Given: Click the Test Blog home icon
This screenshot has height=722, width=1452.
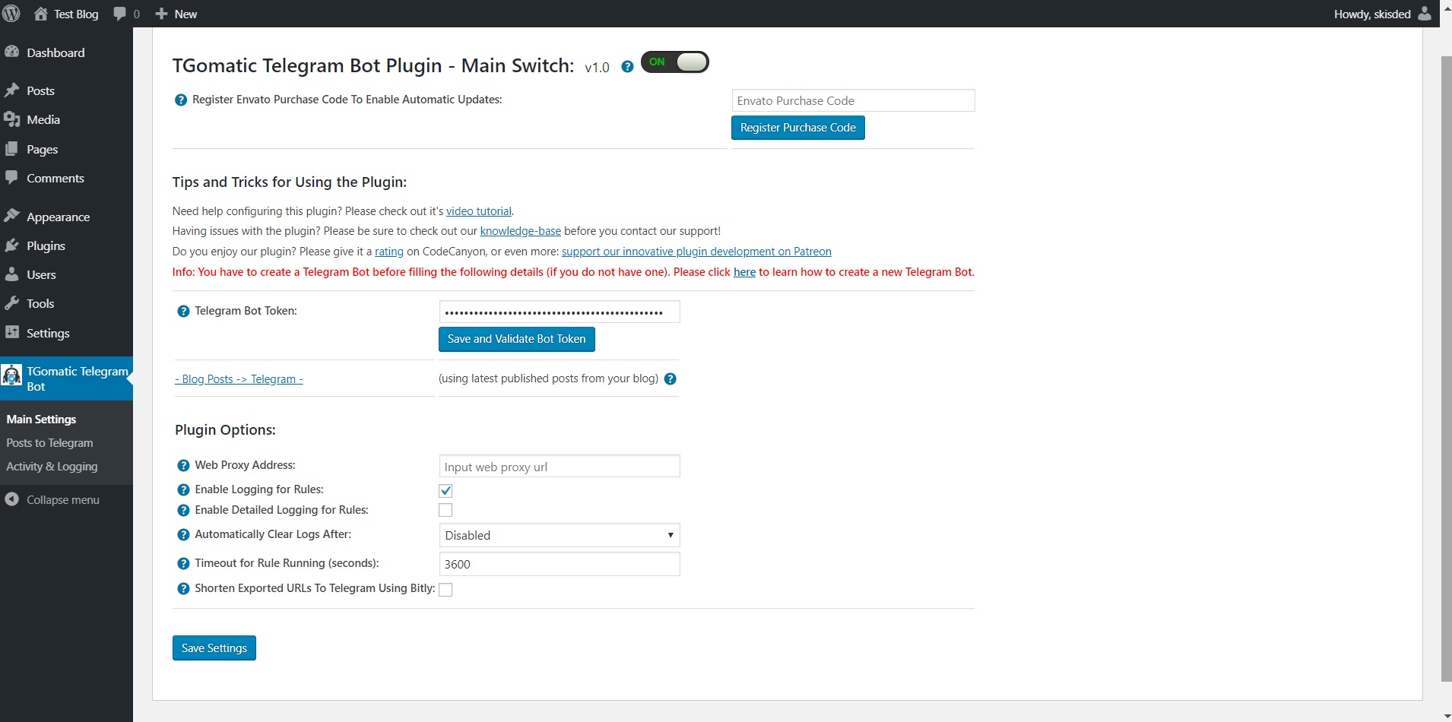Looking at the screenshot, I should (x=40, y=14).
